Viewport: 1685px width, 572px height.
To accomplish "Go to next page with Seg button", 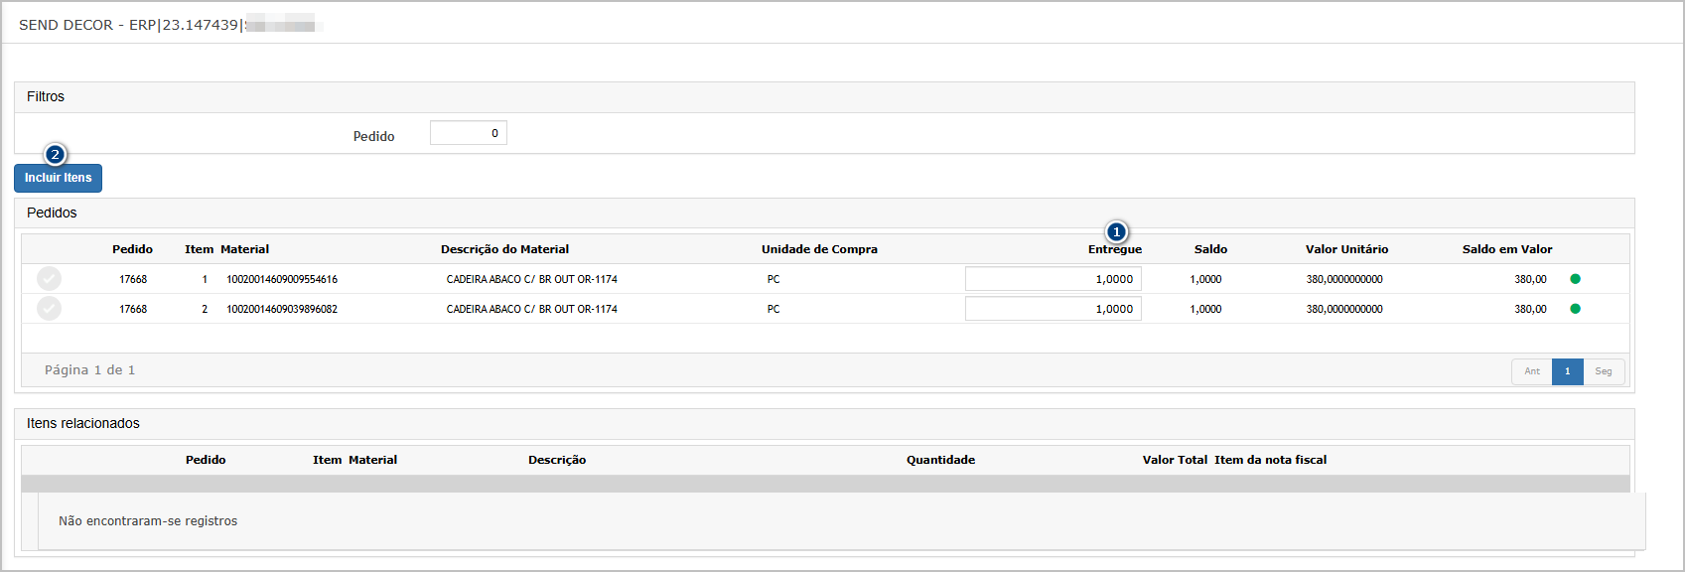I will click(1604, 371).
